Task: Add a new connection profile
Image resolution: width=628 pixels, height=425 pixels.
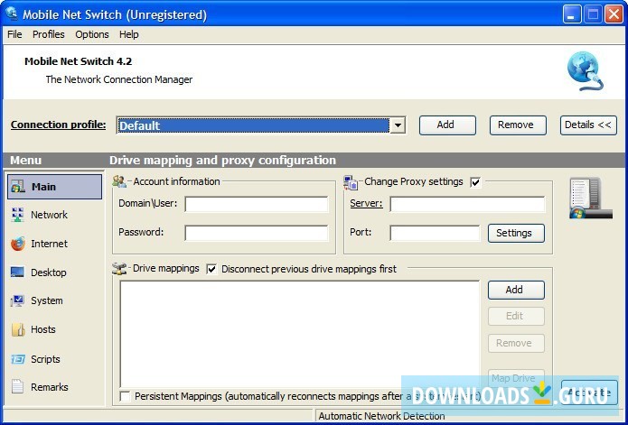Action: pyautogui.click(x=447, y=125)
